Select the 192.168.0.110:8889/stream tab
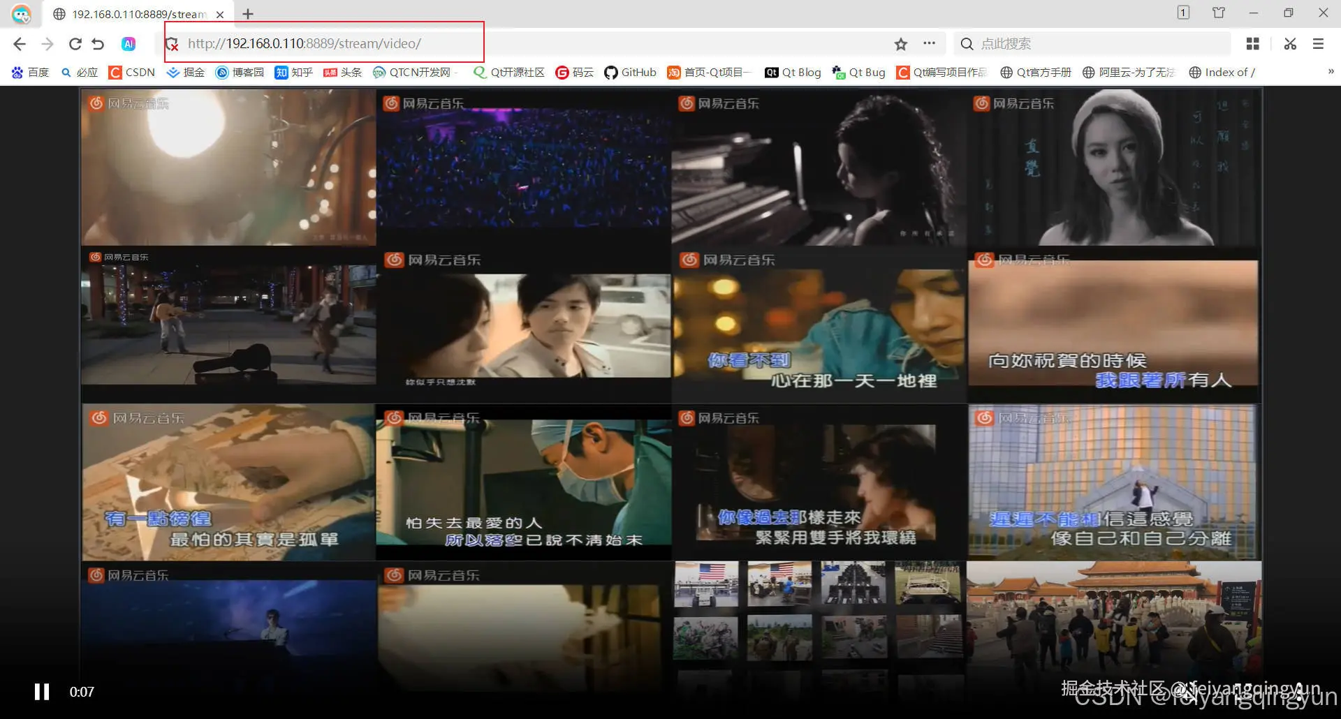Viewport: 1341px width, 719px height. pyautogui.click(x=133, y=14)
